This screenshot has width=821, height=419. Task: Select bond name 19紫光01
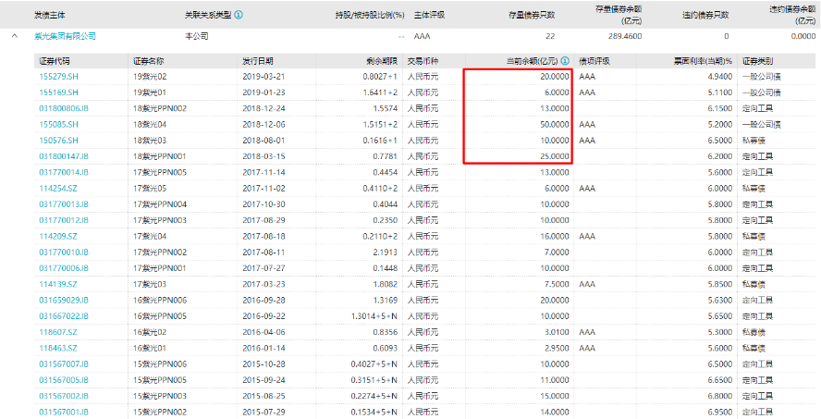click(x=150, y=92)
